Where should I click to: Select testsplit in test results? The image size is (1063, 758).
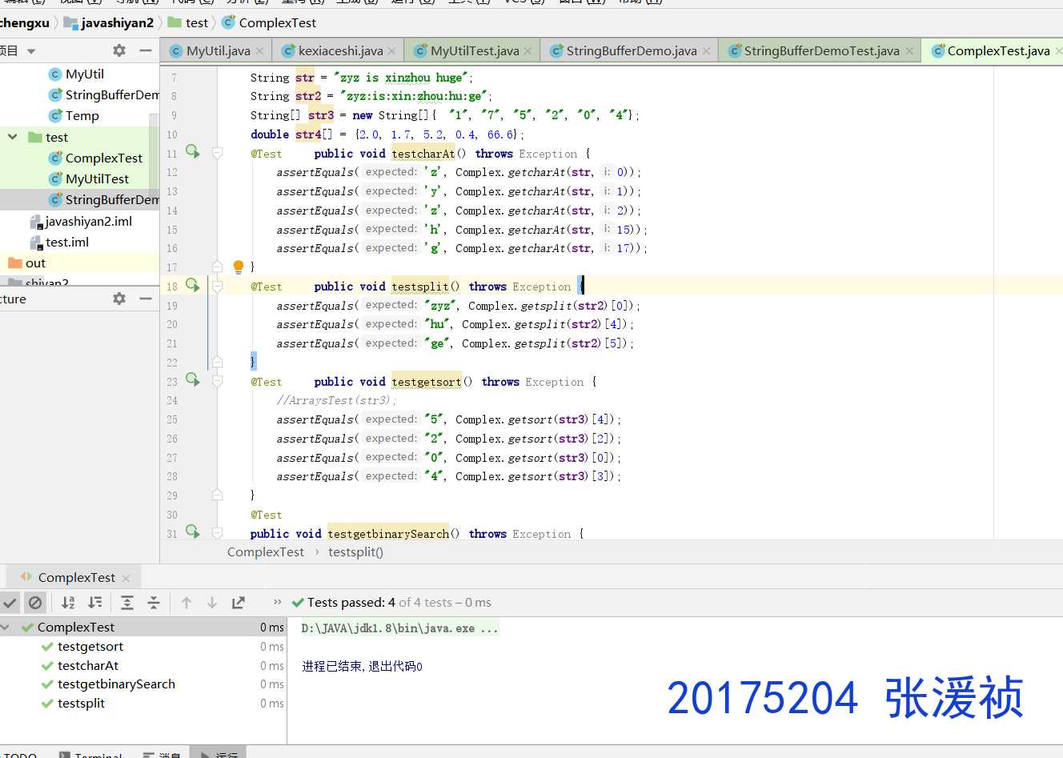pyautogui.click(x=81, y=704)
